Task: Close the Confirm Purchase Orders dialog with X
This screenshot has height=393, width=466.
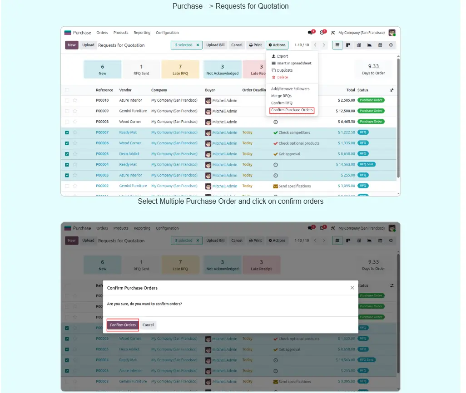Action: click(x=352, y=288)
